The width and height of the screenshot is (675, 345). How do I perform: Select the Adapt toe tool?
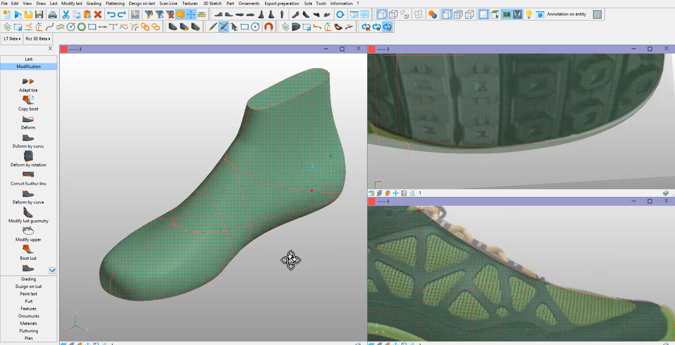(x=28, y=84)
